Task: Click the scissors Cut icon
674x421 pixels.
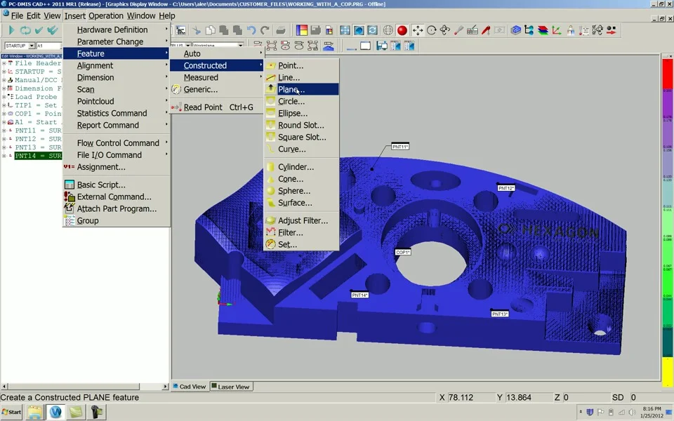Action: point(197,30)
